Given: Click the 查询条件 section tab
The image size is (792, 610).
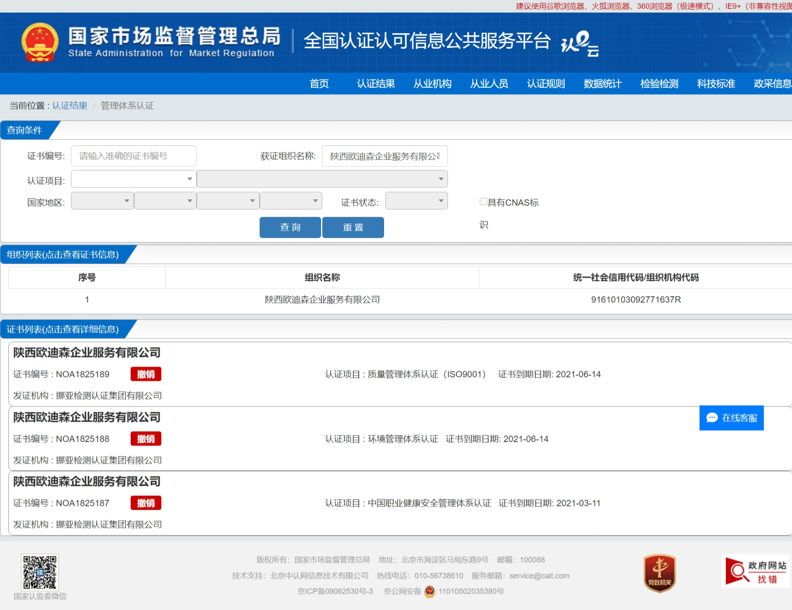Looking at the screenshot, I should coord(24,130).
